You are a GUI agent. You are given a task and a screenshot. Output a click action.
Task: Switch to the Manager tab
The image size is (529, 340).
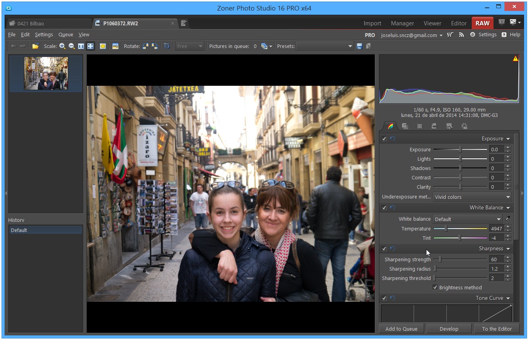tap(402, 23)
